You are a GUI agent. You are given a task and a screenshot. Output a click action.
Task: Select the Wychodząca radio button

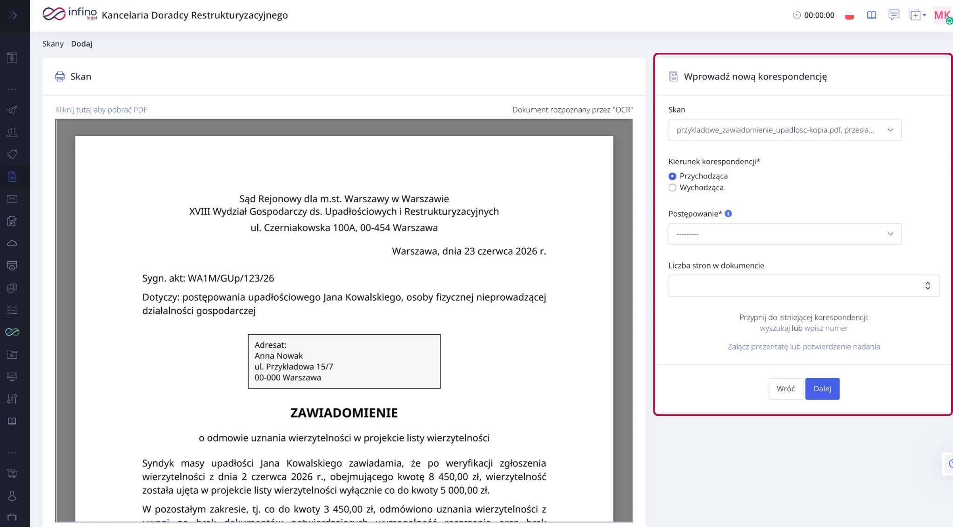pyautogui.click(x=672, y=188)
